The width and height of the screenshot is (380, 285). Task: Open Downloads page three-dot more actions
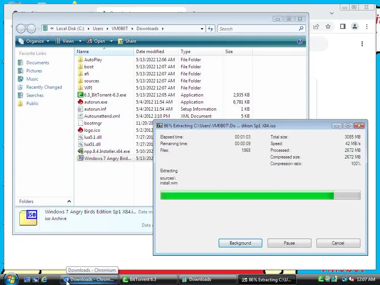[x=362, y=44]
